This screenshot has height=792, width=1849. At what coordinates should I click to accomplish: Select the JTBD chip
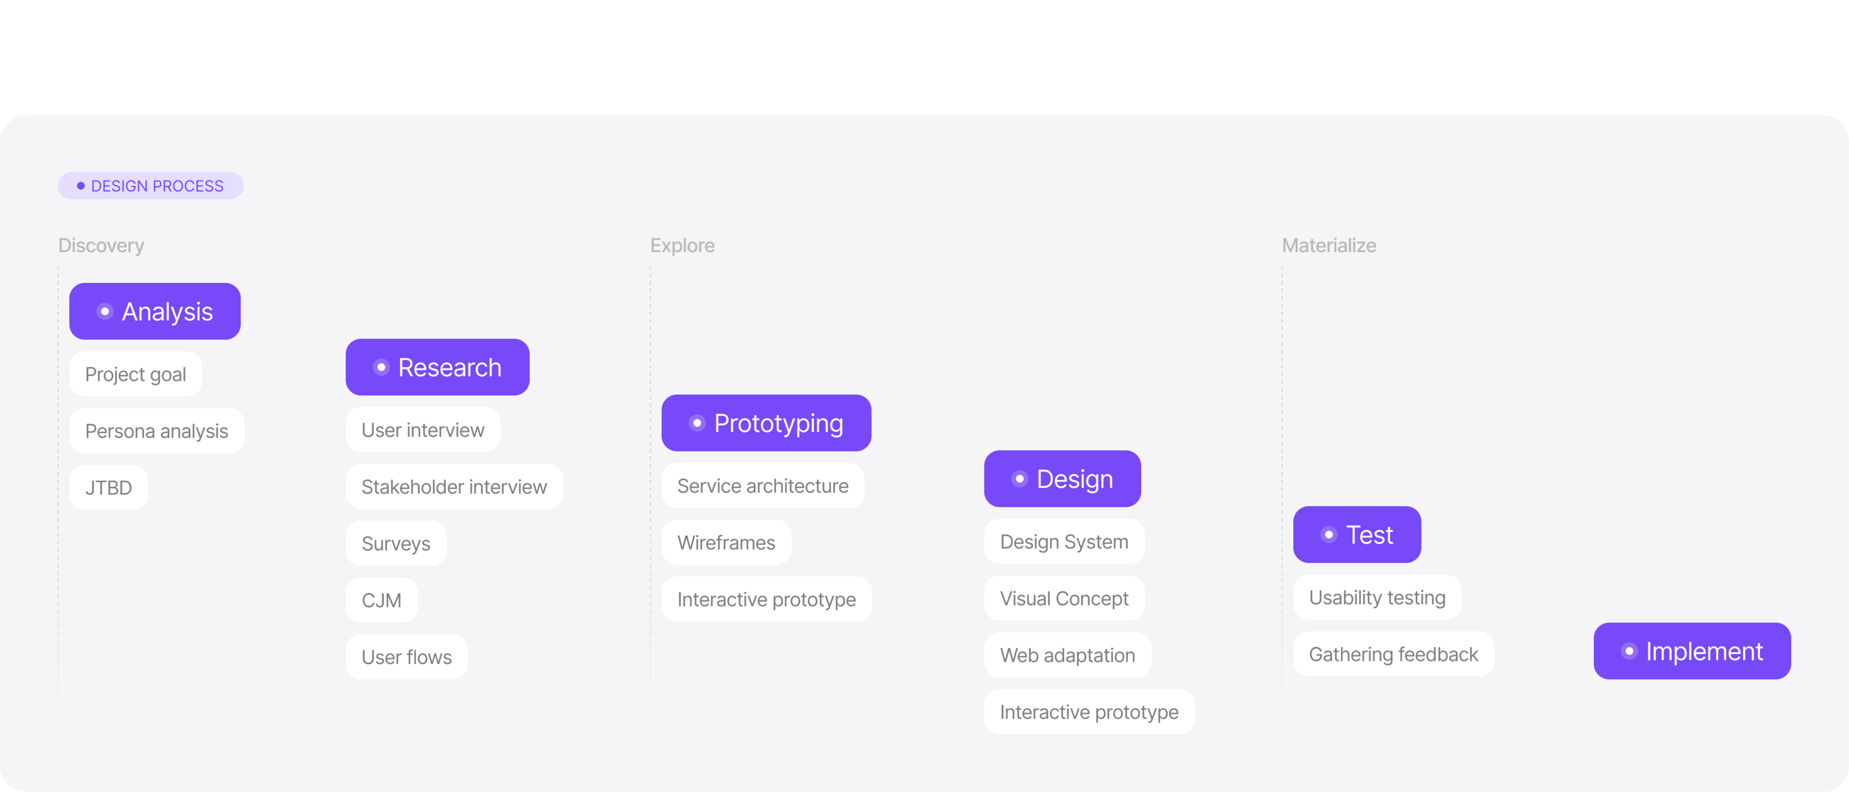(x=109, y=488)
